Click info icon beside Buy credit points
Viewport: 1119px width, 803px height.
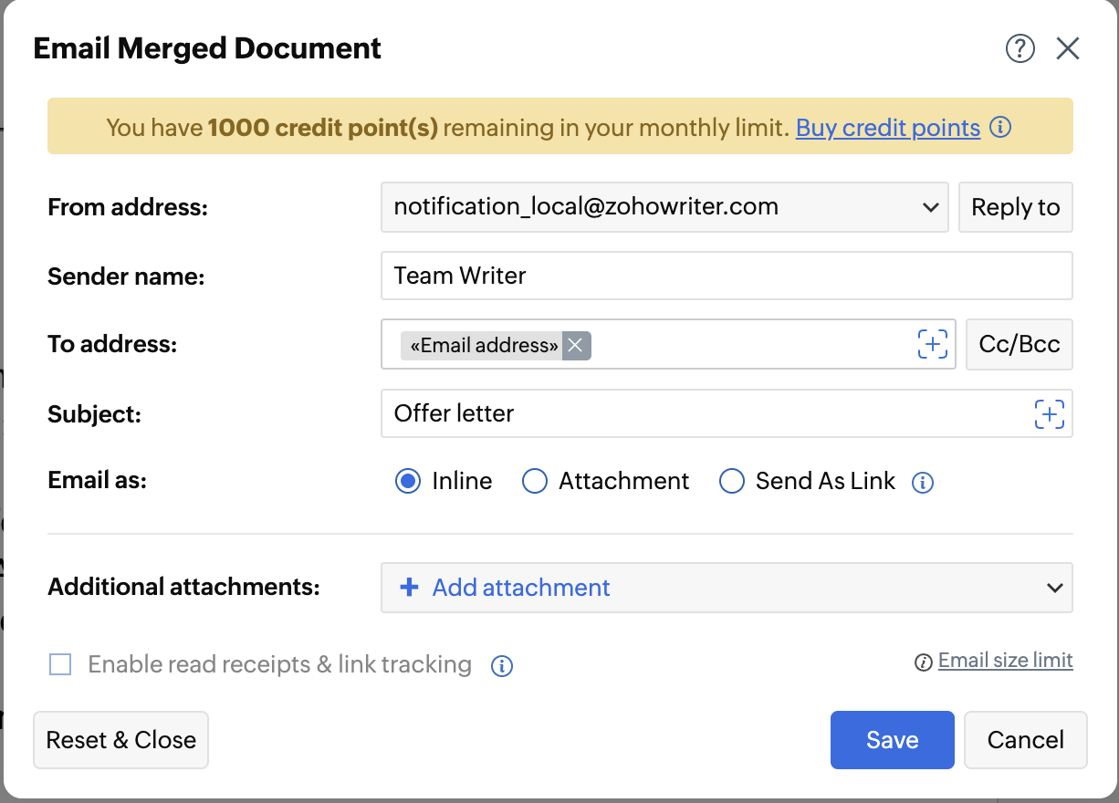1000,127
